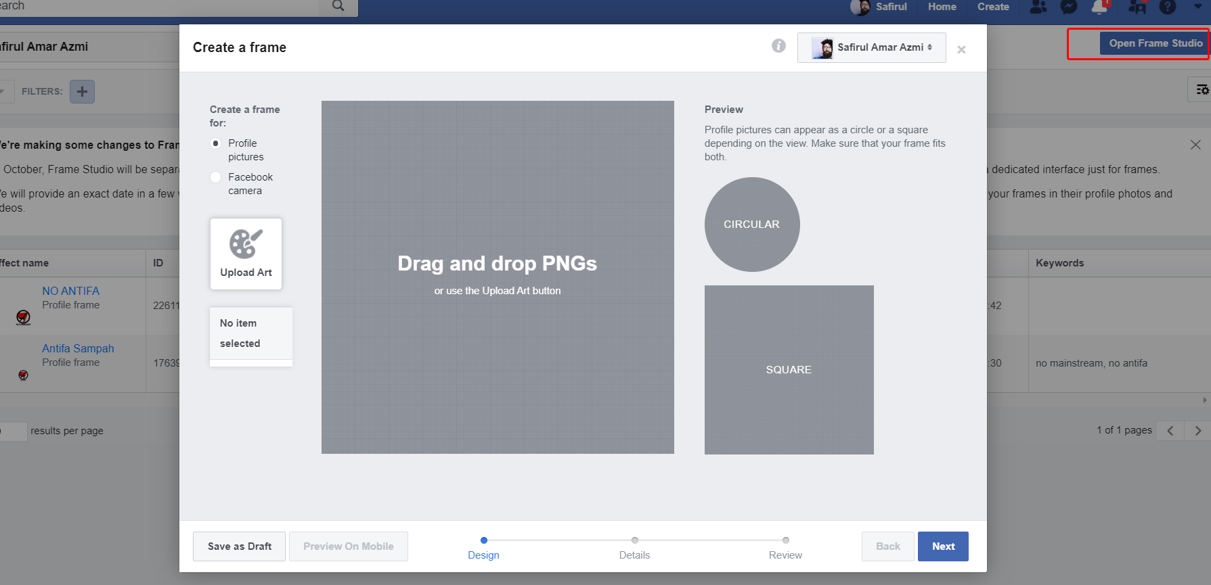Close the Create a frame dialog
Screen dimensions: 1211x585
(x=961, y=49)
